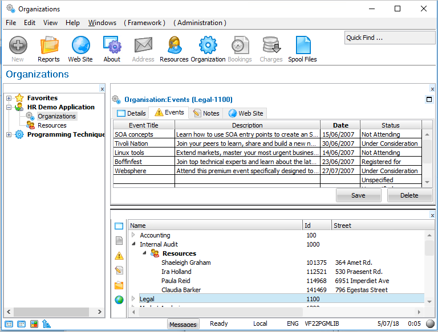The width and height of the screenshot is (438, 332).
Task: Open the Reports toolbar icon
Action: click(x=48, y=48)
